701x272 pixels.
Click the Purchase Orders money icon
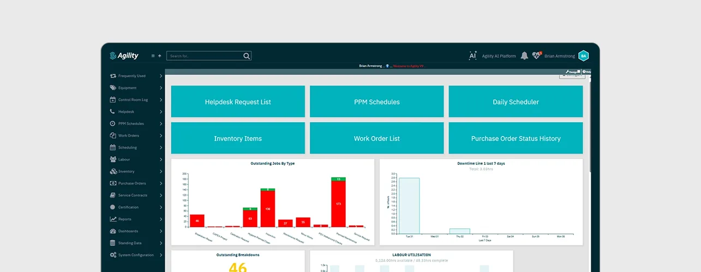113,183
